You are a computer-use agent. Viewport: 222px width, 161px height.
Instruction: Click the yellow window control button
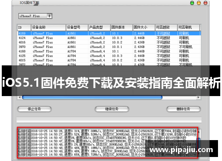[199, 3]
